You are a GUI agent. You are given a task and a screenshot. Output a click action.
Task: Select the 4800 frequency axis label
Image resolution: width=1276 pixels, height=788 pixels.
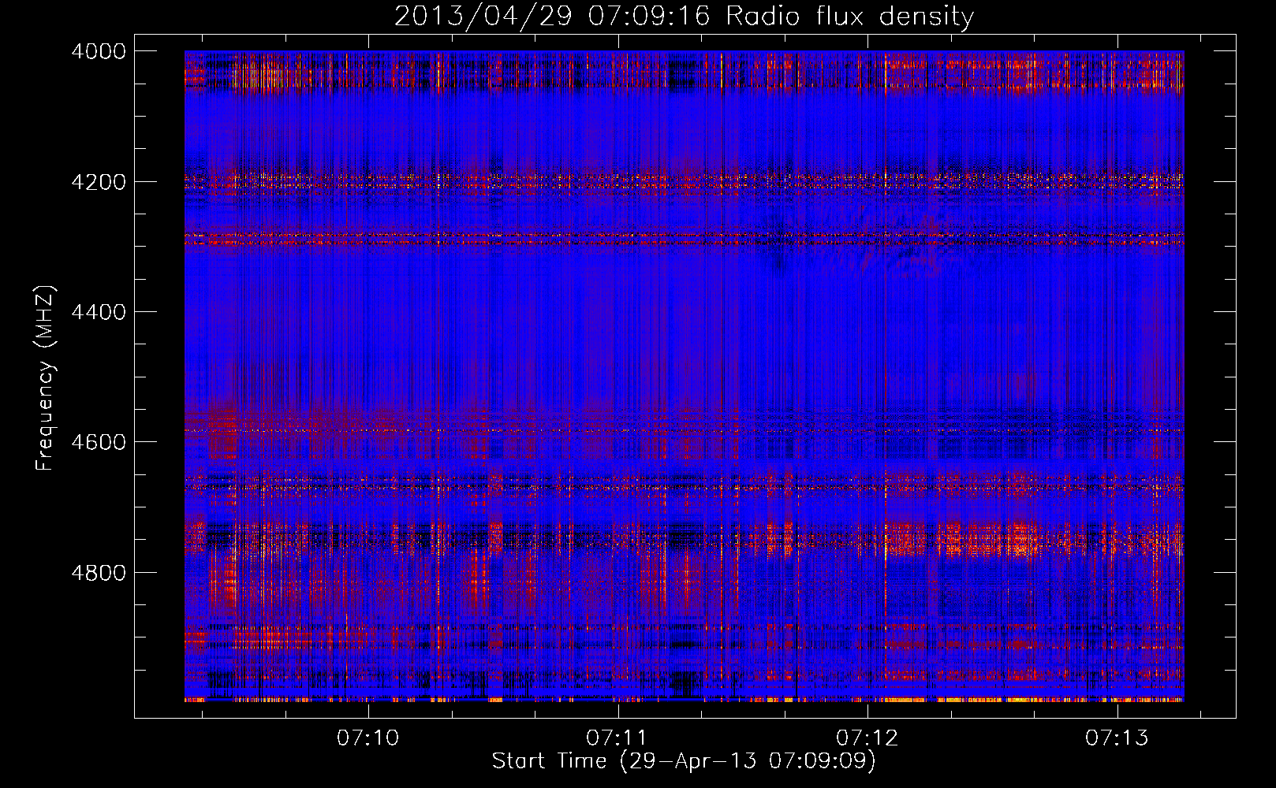coord(99,573)
